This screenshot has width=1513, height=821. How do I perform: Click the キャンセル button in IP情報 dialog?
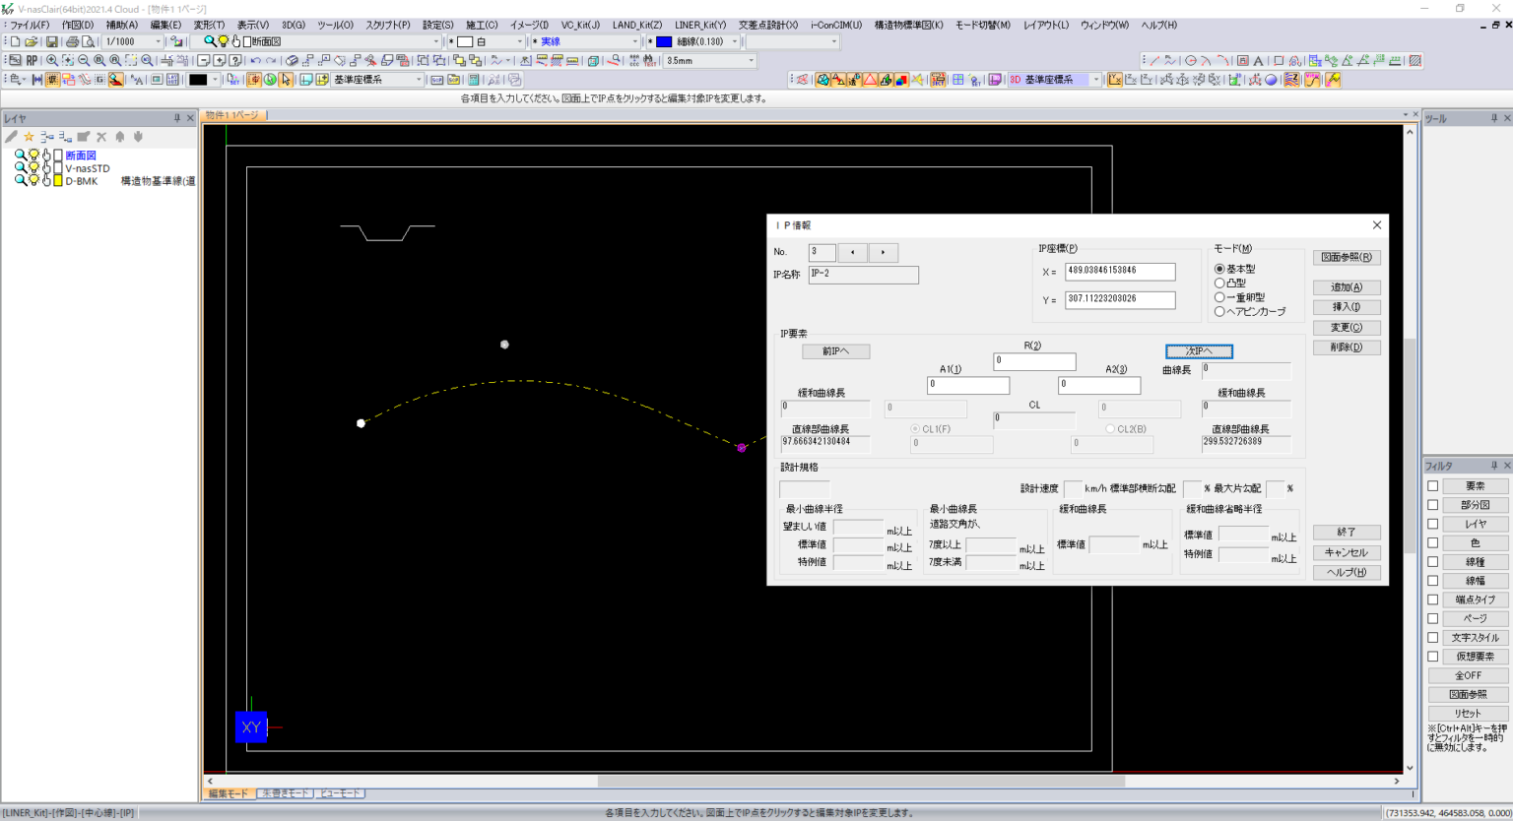(x=1347, y=552)
